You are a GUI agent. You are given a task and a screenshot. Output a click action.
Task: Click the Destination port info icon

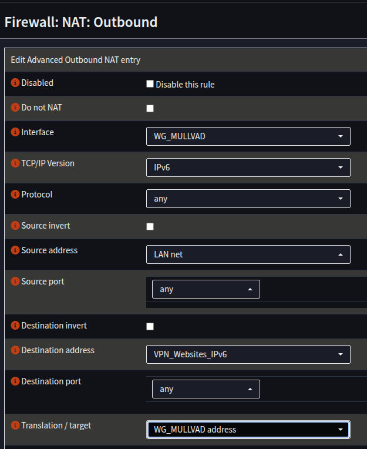pos(15,381)
